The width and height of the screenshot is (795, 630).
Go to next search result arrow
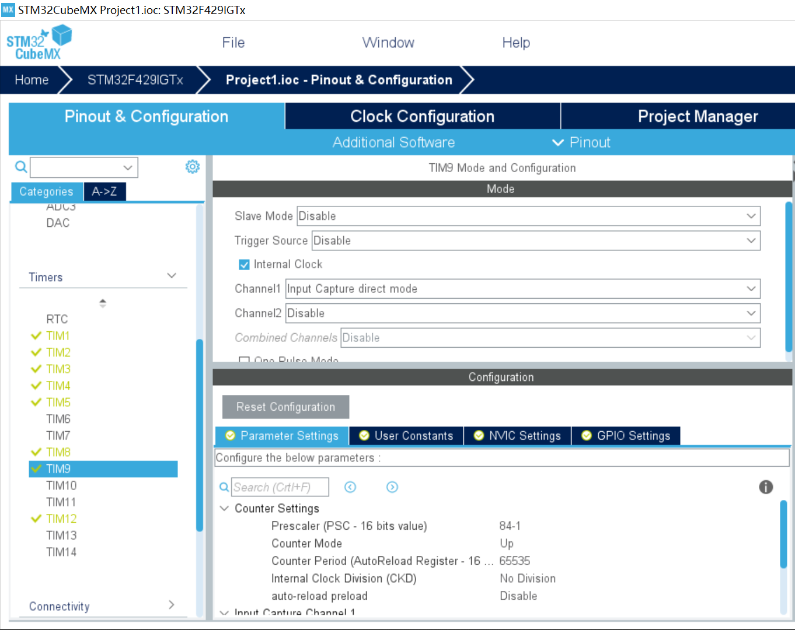click(392, 487)
